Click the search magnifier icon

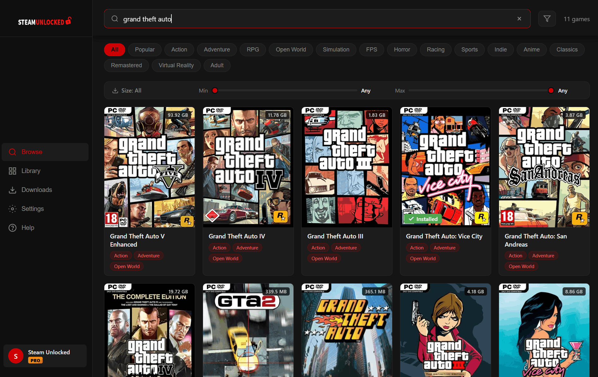(x=115, y=19)
